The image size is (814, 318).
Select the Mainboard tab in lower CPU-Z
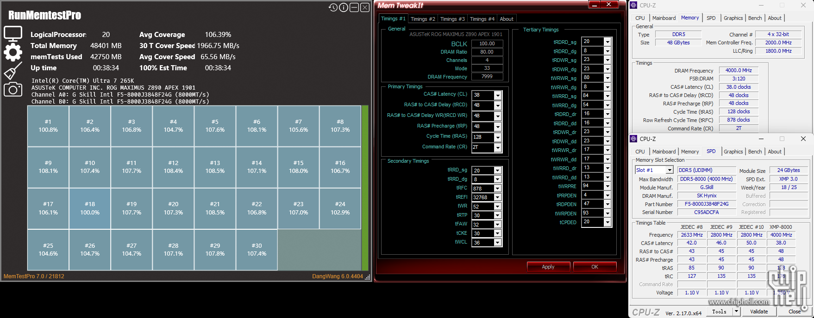pyautogui.click(x=664, y=152)
